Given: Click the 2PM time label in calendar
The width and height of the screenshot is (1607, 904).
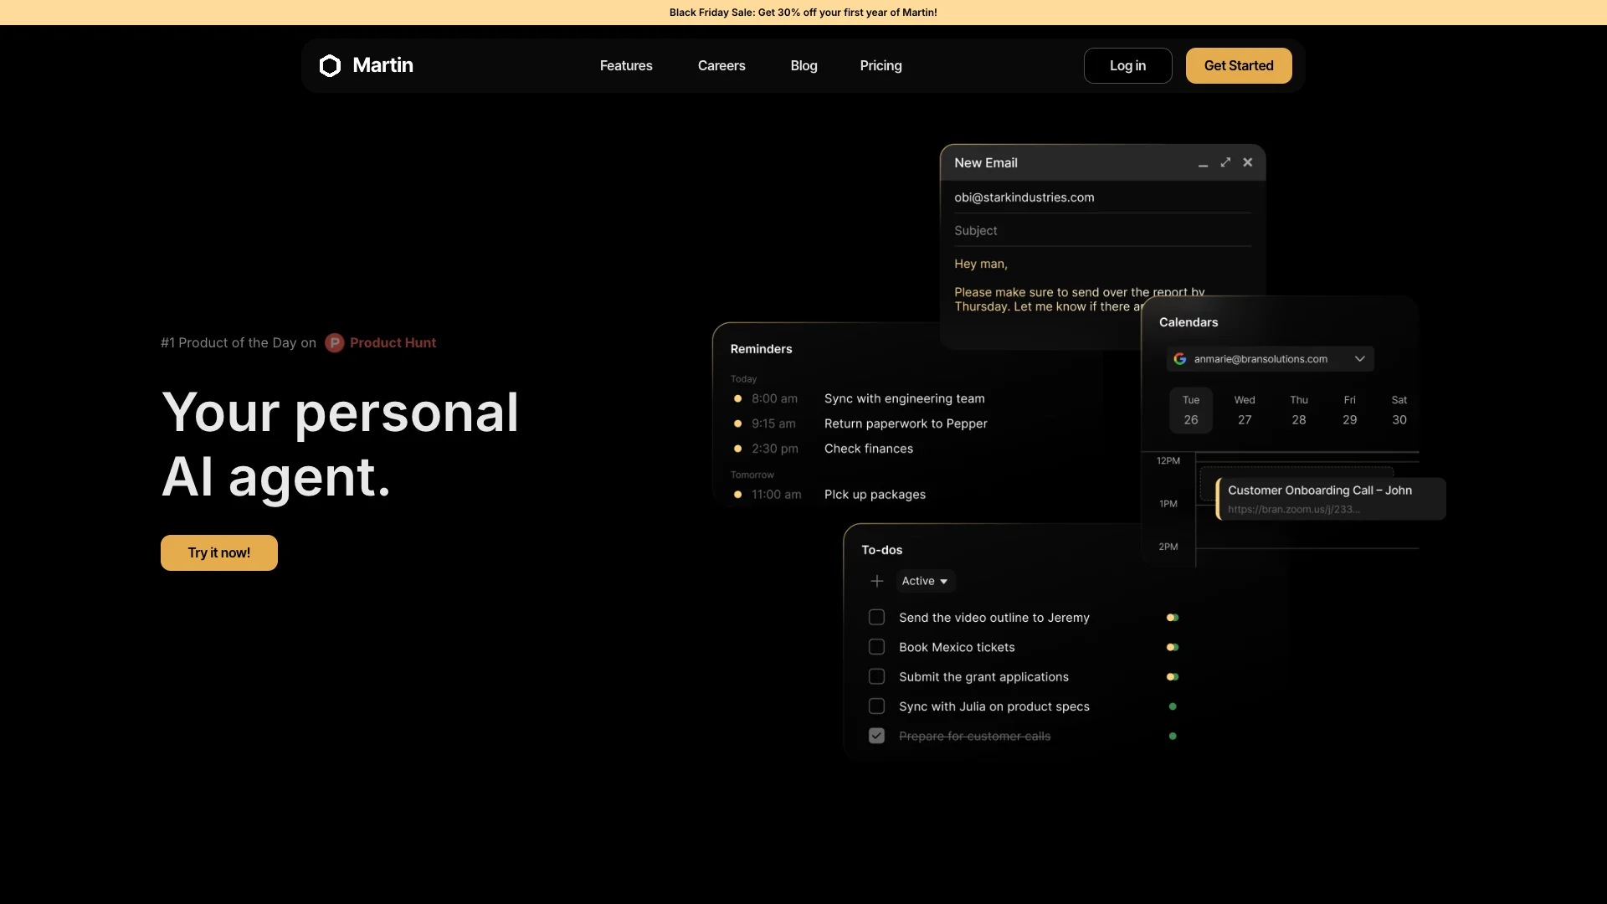Looking at the screenshot, I should 1168,547.
